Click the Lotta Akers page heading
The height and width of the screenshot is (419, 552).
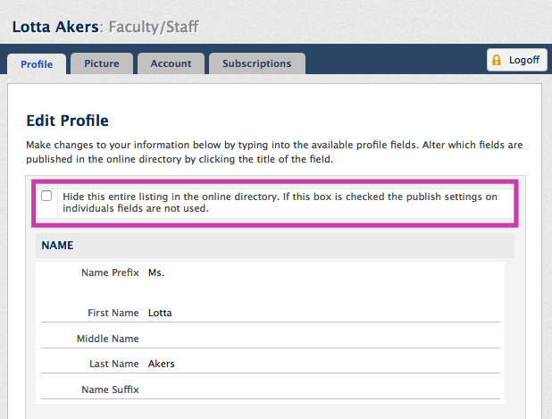[x=55, y=27]
